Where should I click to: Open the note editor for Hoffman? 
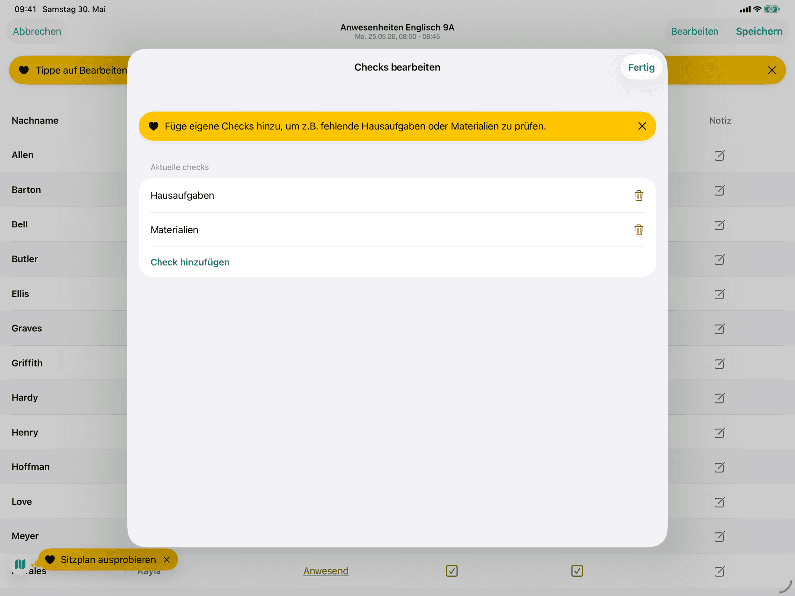point(719,467)
